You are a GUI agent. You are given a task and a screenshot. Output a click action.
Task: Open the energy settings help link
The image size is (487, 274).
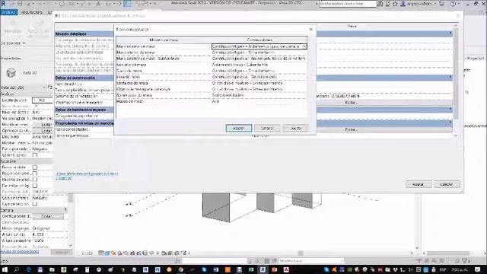coord(87,176)
